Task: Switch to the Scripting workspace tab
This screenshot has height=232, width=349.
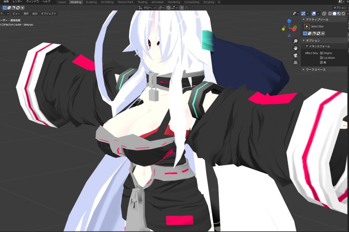Action: click(x=209, y=2)
